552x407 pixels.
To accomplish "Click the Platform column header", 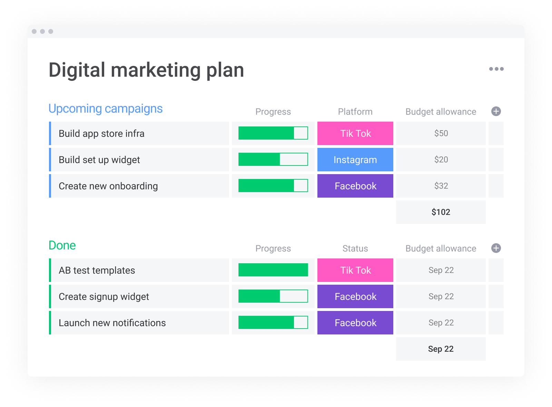I will pos(355,112).
